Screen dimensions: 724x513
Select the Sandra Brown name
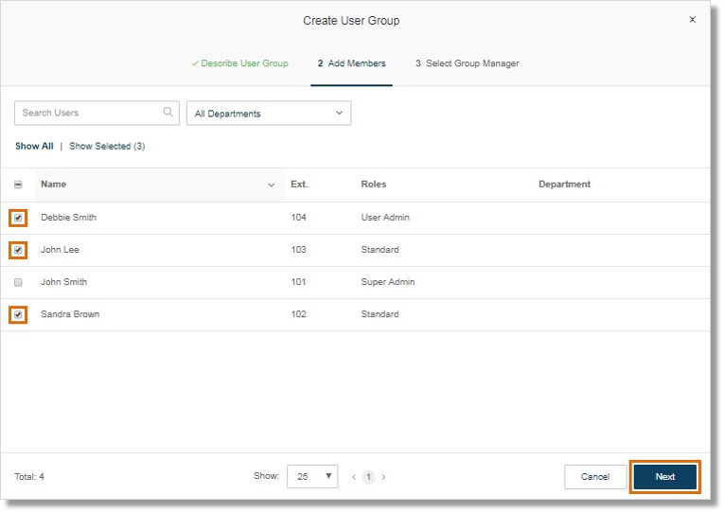click(x=70, y=314)
